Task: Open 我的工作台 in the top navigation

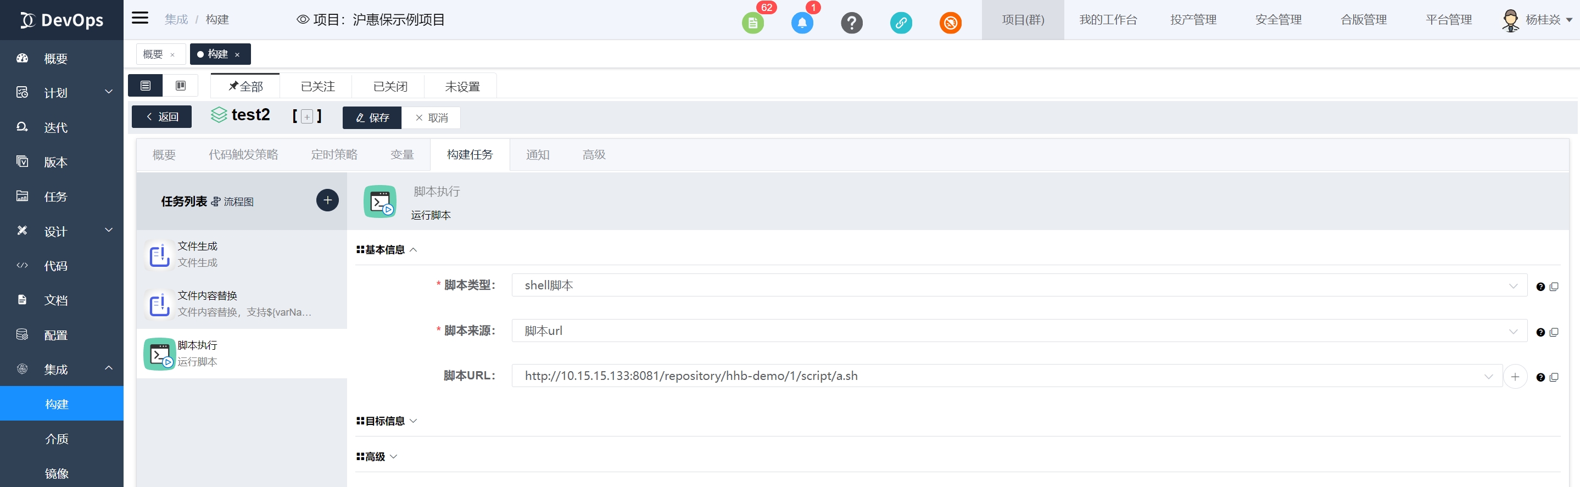Action: 1108,20
